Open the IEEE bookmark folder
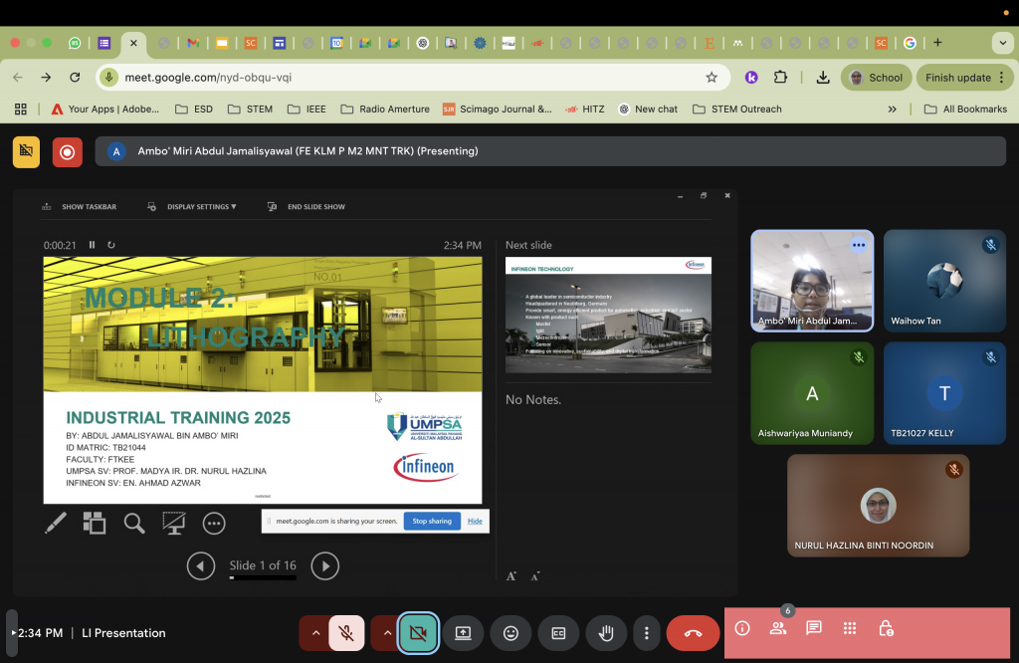1019x663 pixels. [x=306, y=110]
